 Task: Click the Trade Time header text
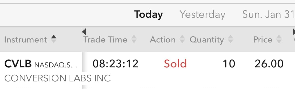[105, 40]
